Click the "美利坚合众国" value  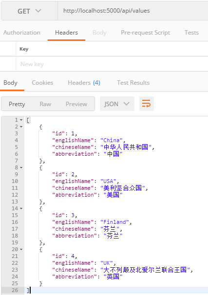click(123, 188)
